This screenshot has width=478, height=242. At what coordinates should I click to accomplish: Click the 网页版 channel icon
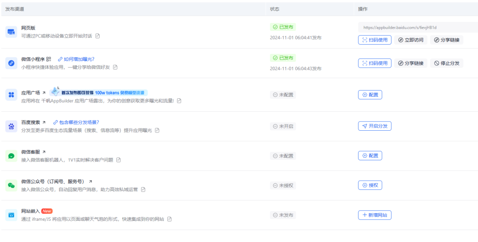tap(11, 32)
